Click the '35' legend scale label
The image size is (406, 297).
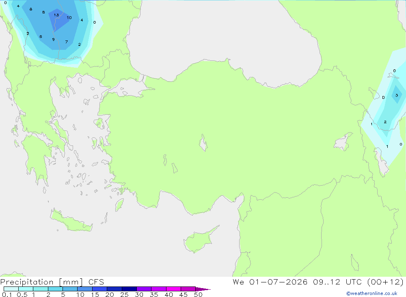pos(154,295)
